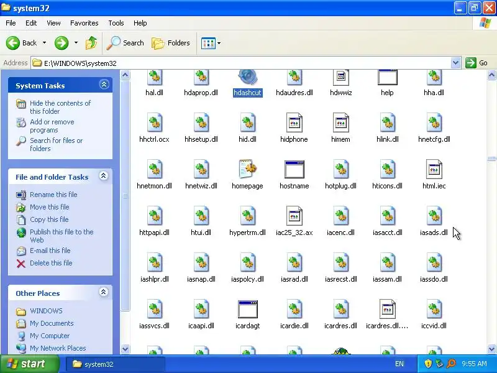Click Move this file link
497x373 pixels.
tap(50, 207)
